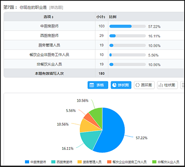The image size is (185, 167).
Task: Click the 厨务管理人员 legend label
Action: 92,162
